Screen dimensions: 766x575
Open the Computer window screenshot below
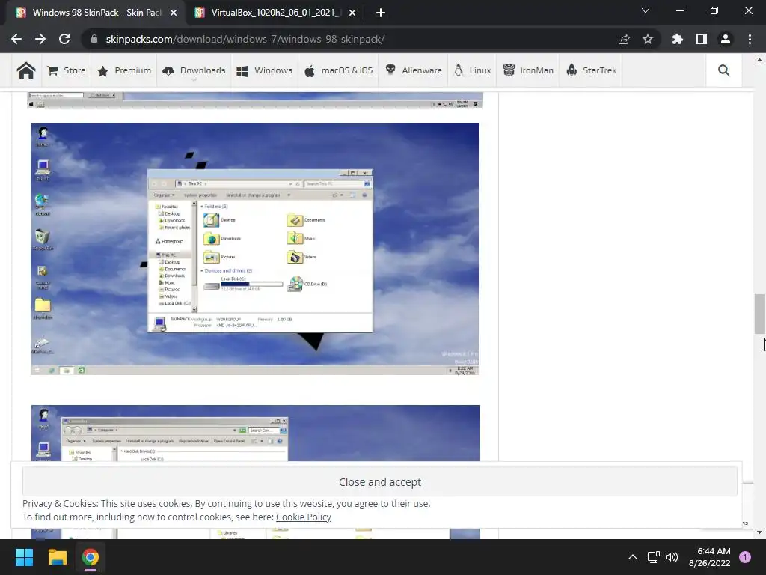[x=256, y=433]
